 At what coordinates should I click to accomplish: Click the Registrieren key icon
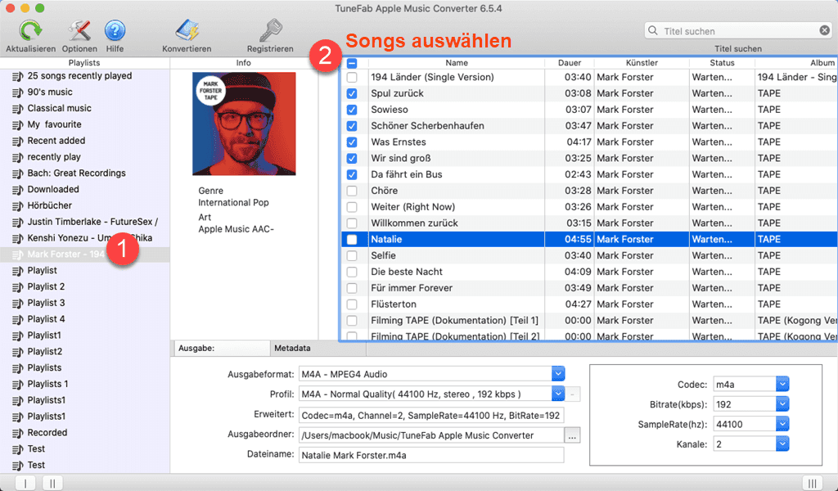(x=270, y=32)
